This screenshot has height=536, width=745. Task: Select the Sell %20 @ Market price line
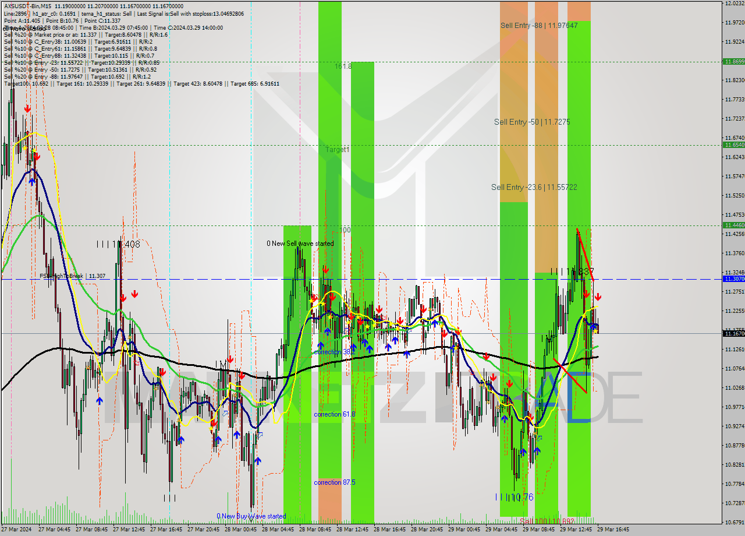pos(86,34)
